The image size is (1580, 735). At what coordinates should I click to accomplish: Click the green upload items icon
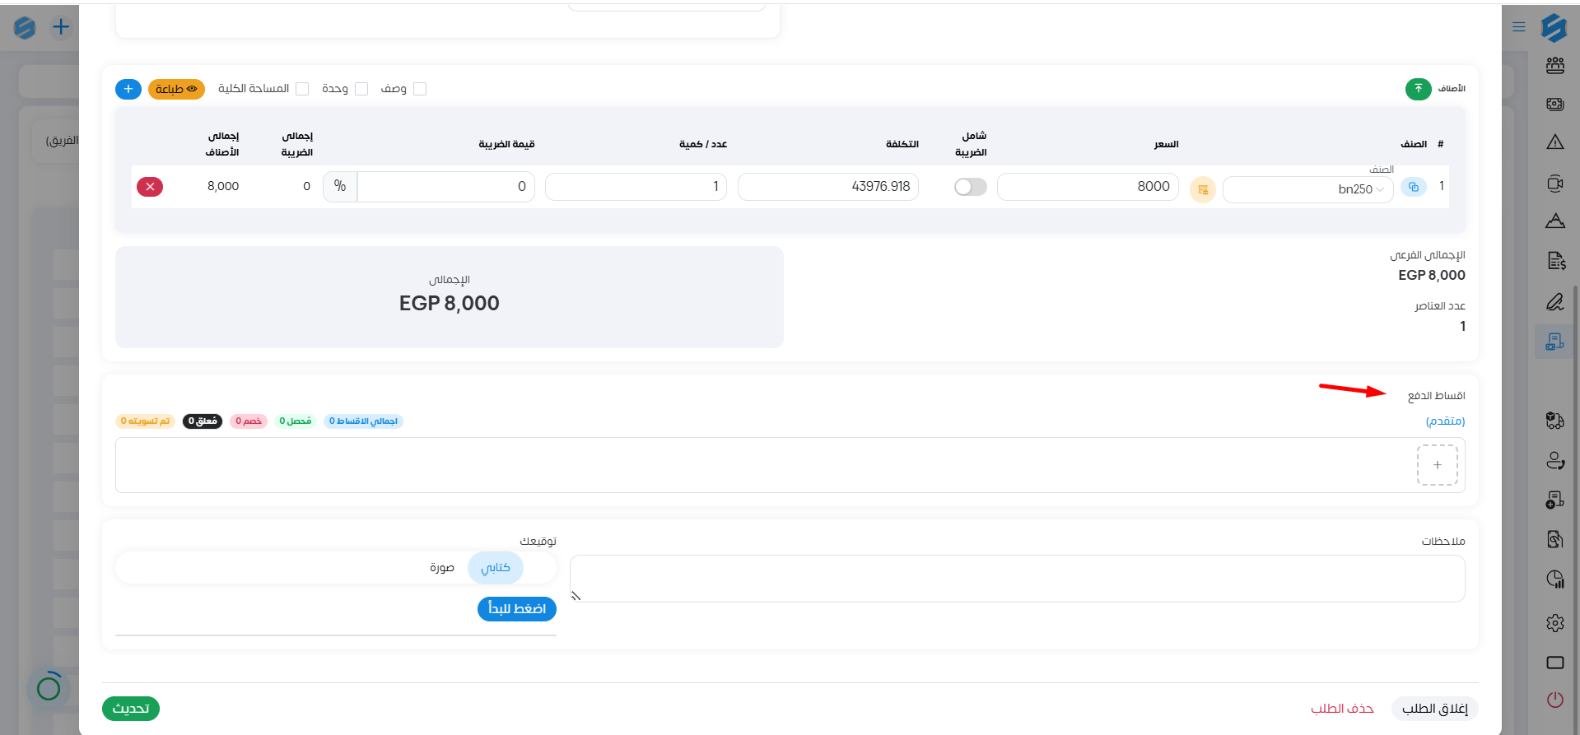1418,89
